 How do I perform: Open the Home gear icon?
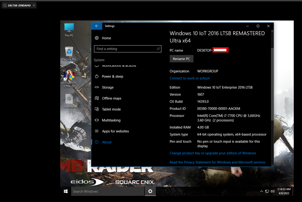pyautogui.click(x=97, y=38)
